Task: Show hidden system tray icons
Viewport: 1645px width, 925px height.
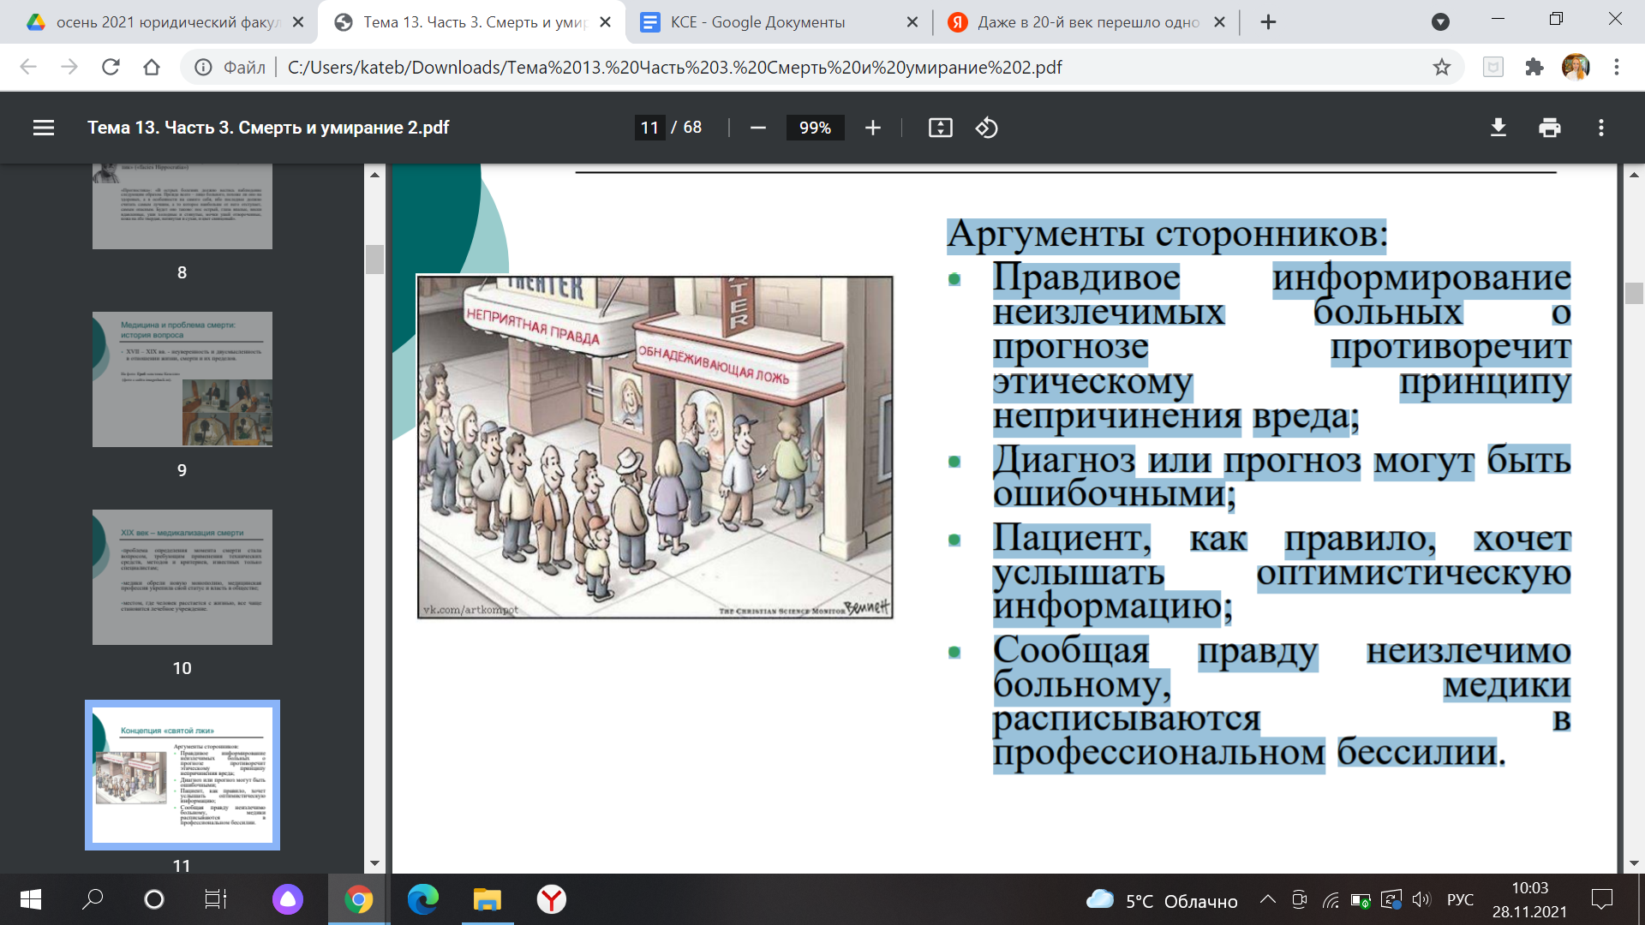Action: point(1267,899)
